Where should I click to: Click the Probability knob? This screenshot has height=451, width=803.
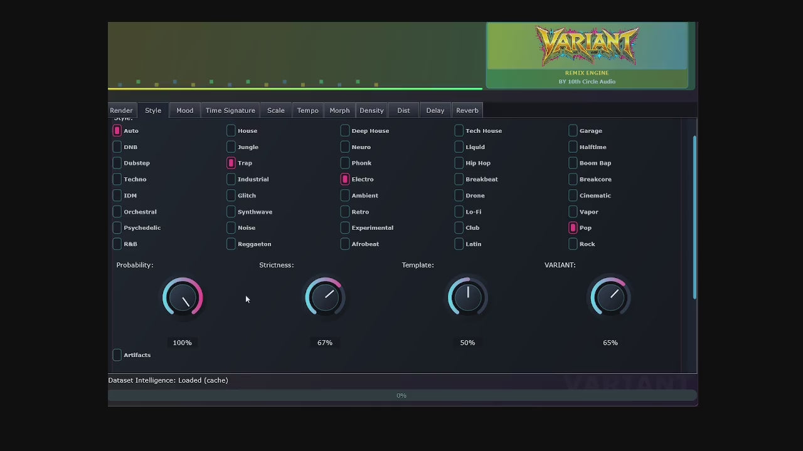click(x=183, y=297)
